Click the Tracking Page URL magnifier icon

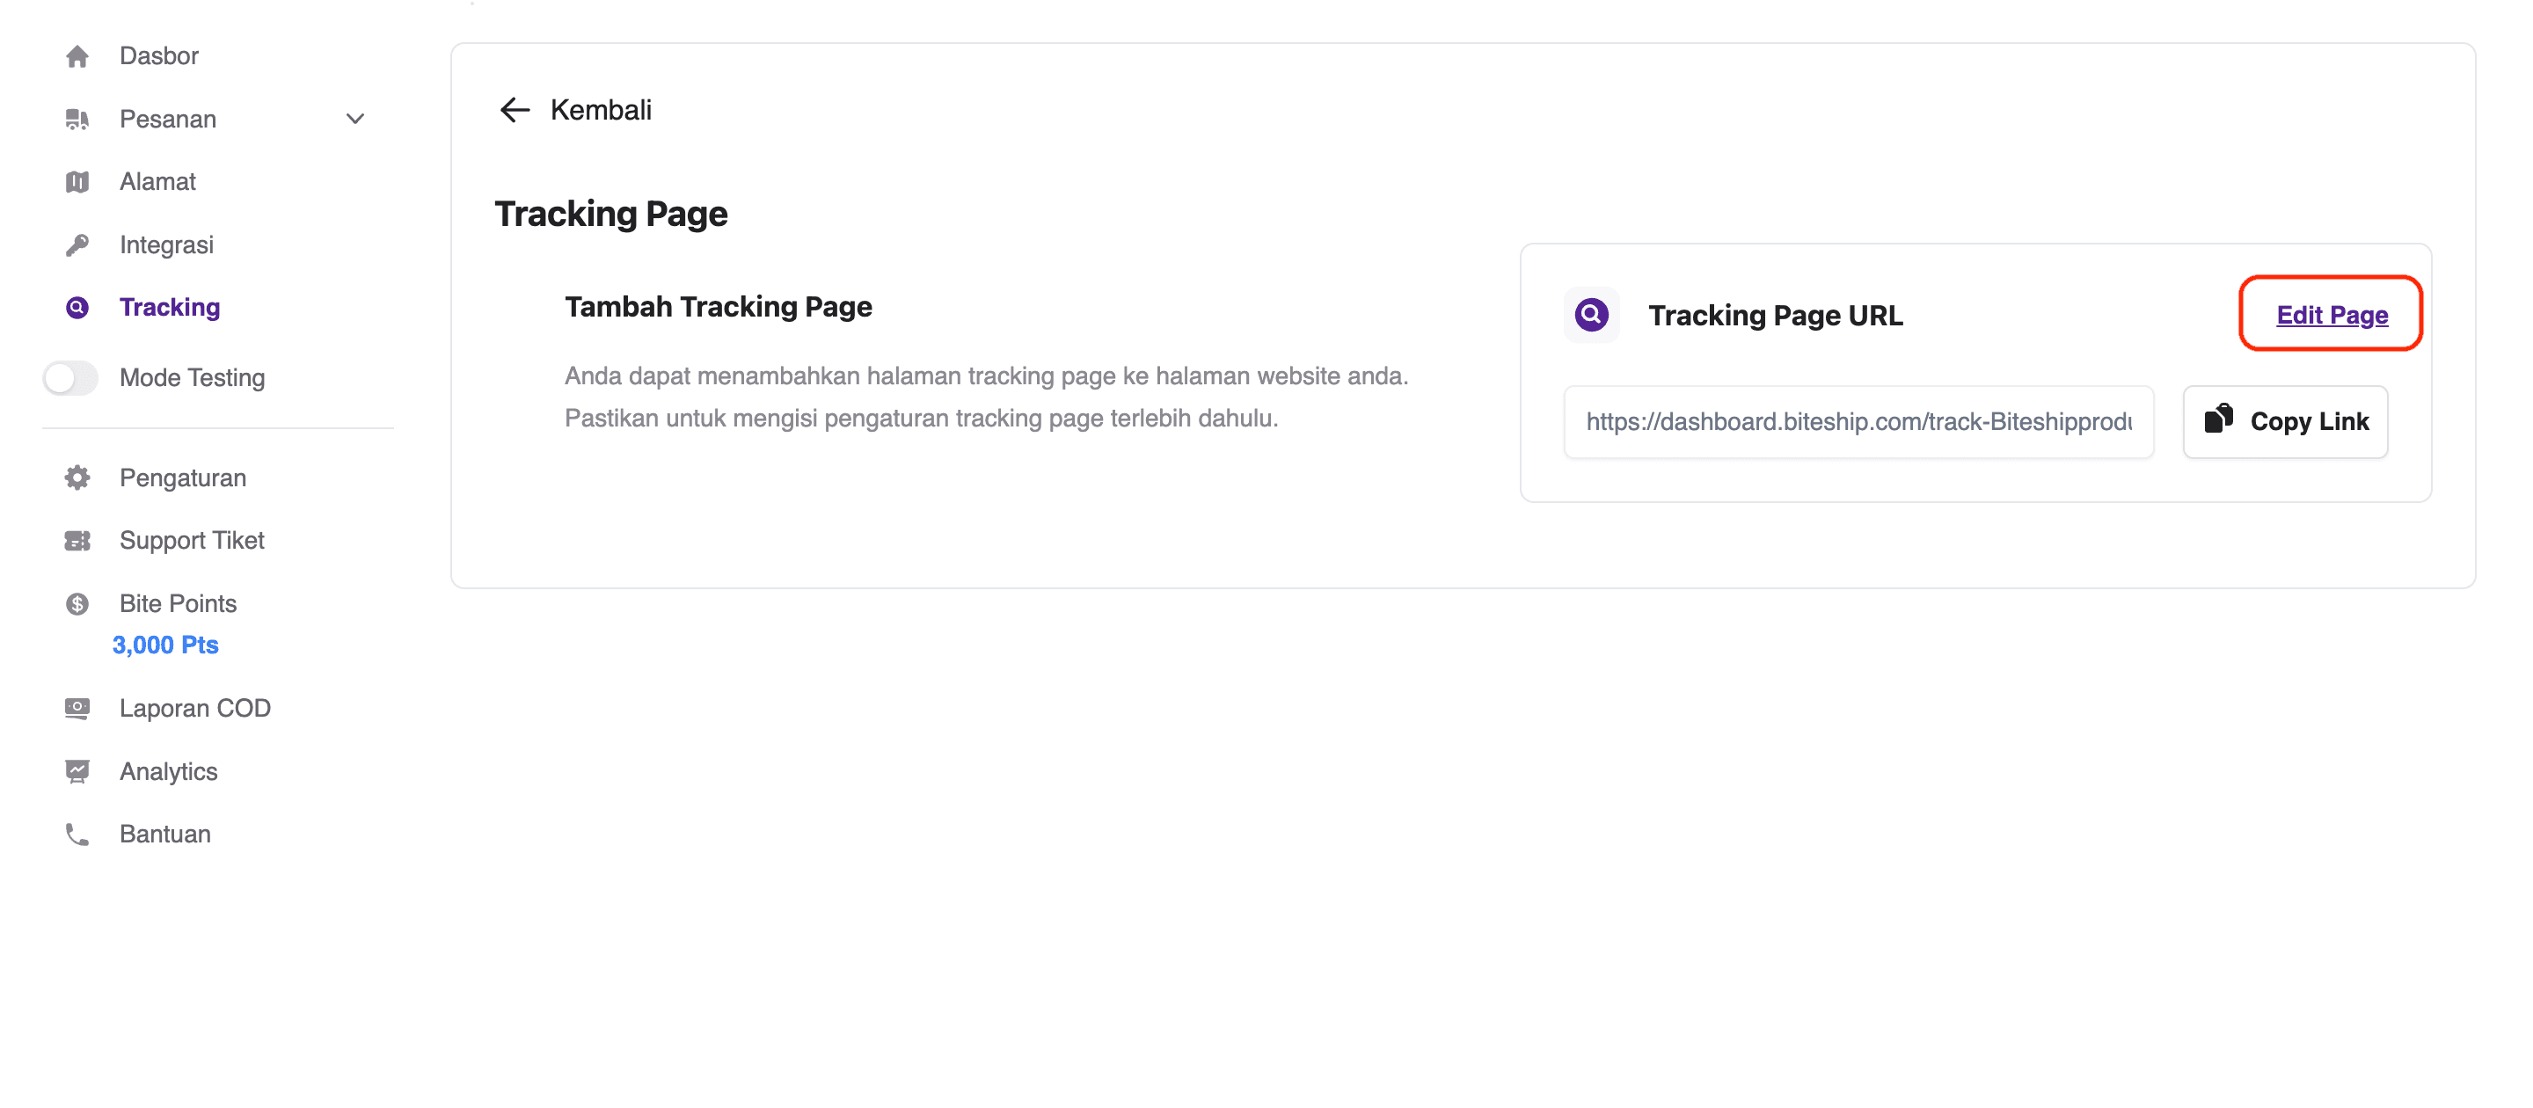point(1591,315)
